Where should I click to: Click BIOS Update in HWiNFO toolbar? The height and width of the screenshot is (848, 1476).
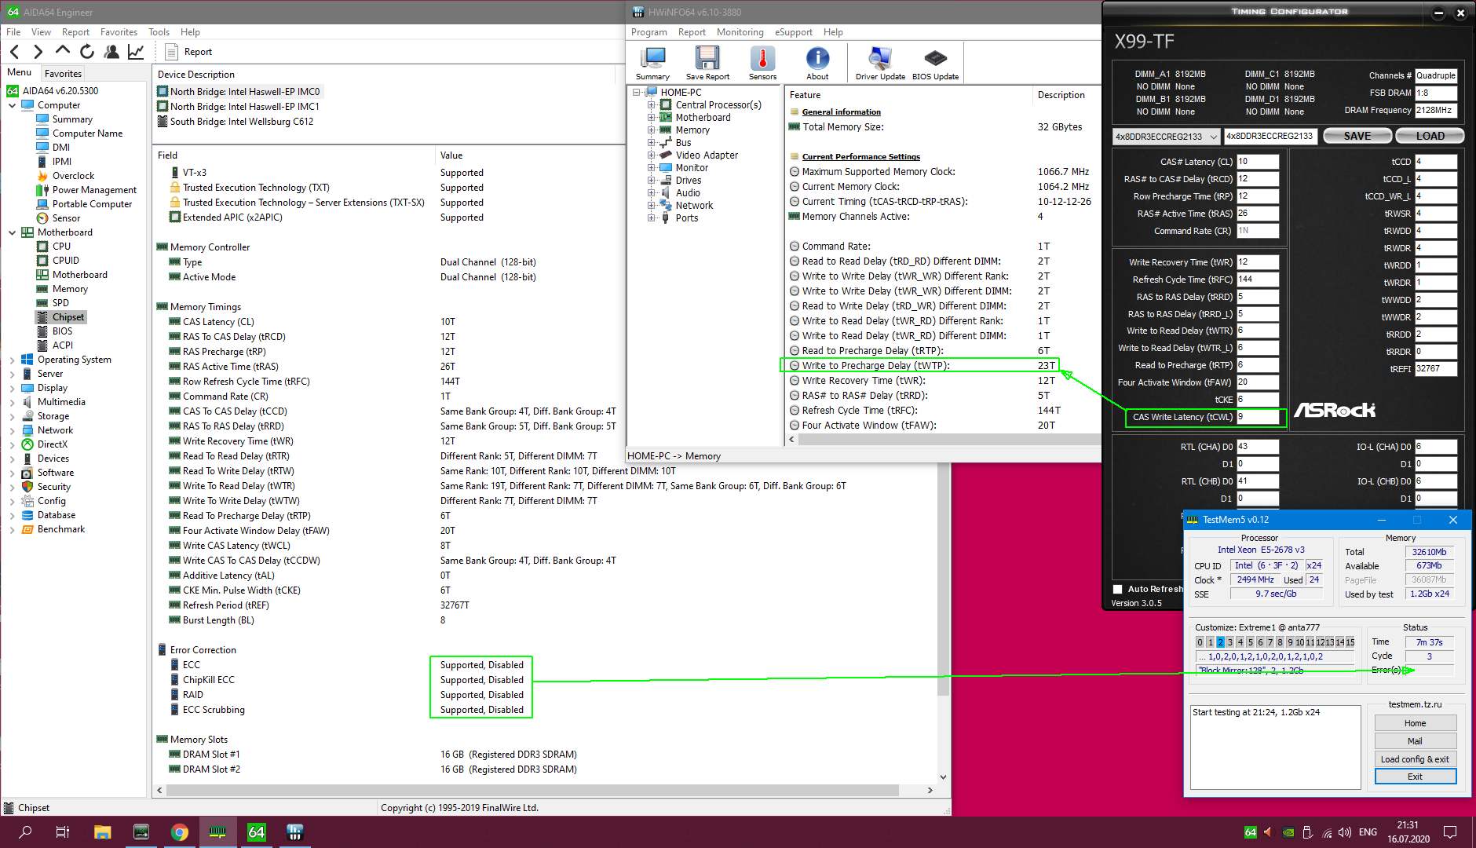pyautogui.click(x=935, y=63)
